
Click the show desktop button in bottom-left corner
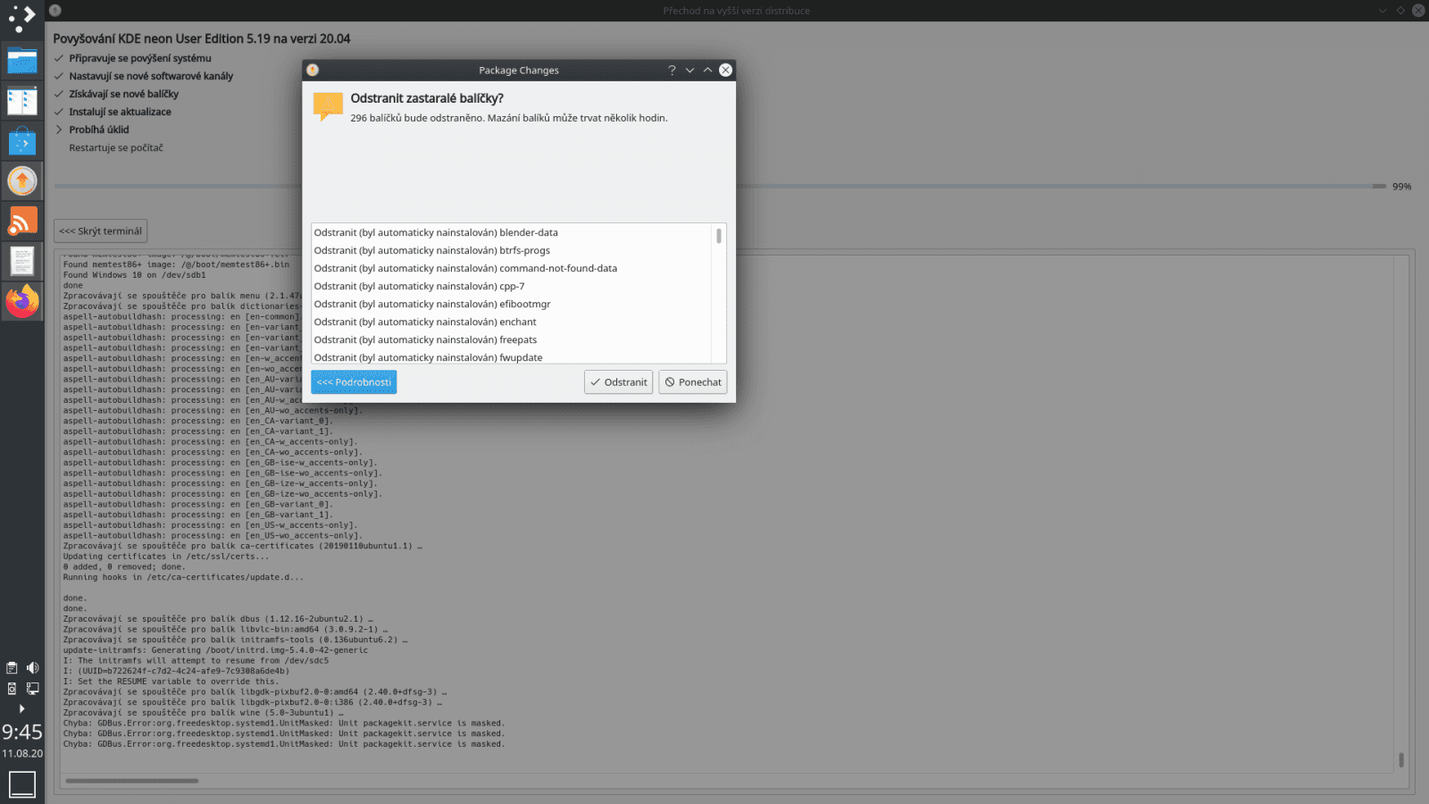(21, 783)
